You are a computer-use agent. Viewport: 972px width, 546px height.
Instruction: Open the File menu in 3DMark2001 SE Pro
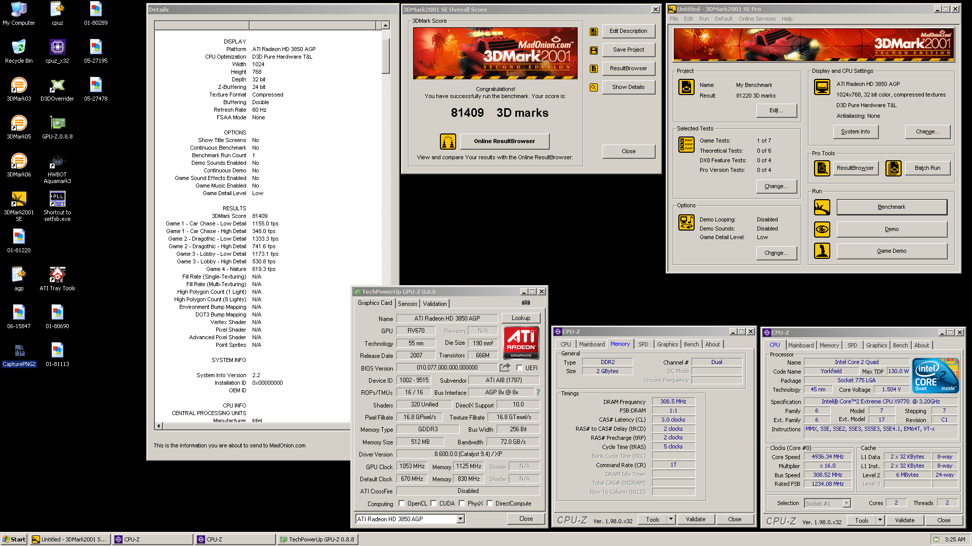674,19
